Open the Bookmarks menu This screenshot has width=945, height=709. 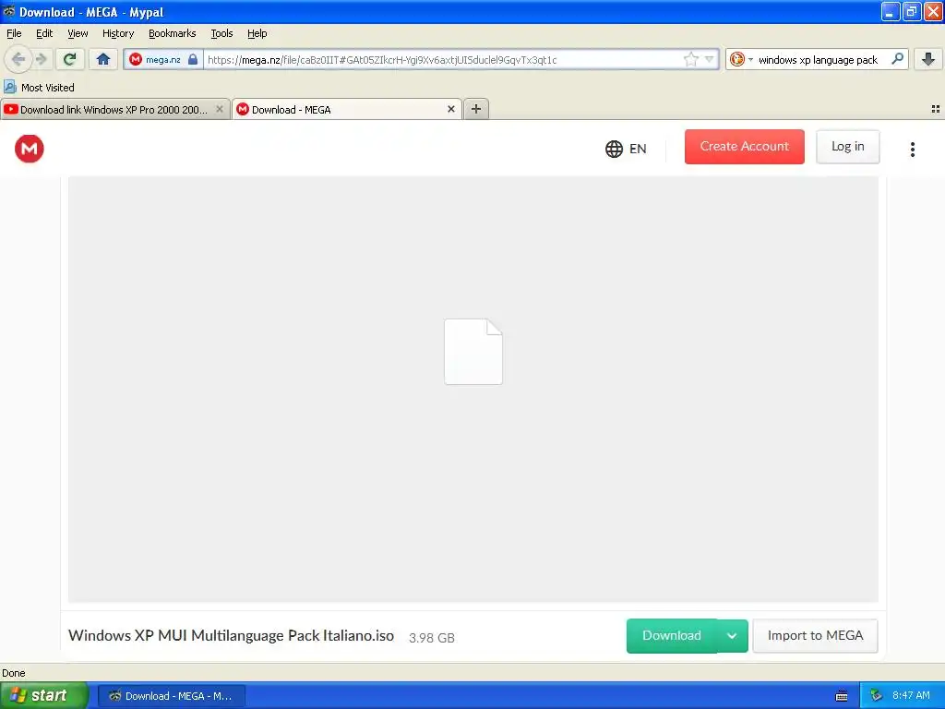tap(173, 33)
